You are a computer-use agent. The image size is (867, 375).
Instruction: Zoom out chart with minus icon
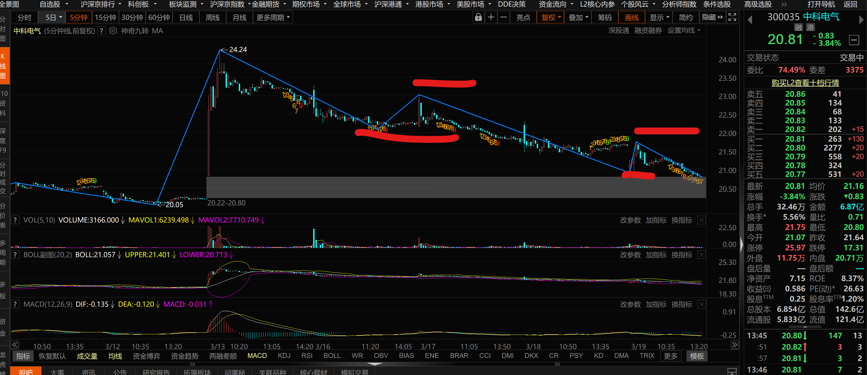pyautogui.click(x=503, y=17)
